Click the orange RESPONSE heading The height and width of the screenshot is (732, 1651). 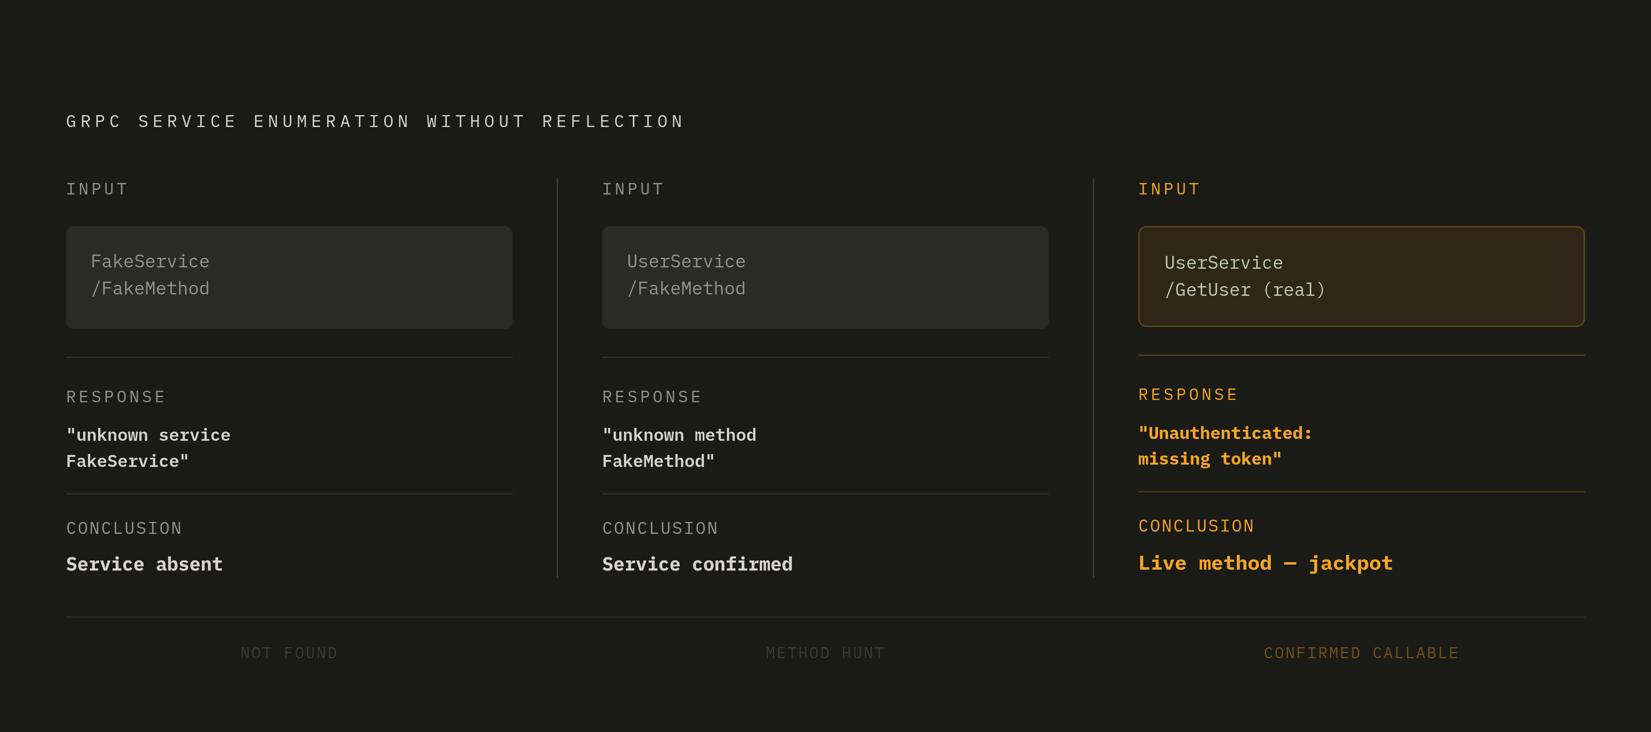pyautogui.click(x=1188, y=395)
